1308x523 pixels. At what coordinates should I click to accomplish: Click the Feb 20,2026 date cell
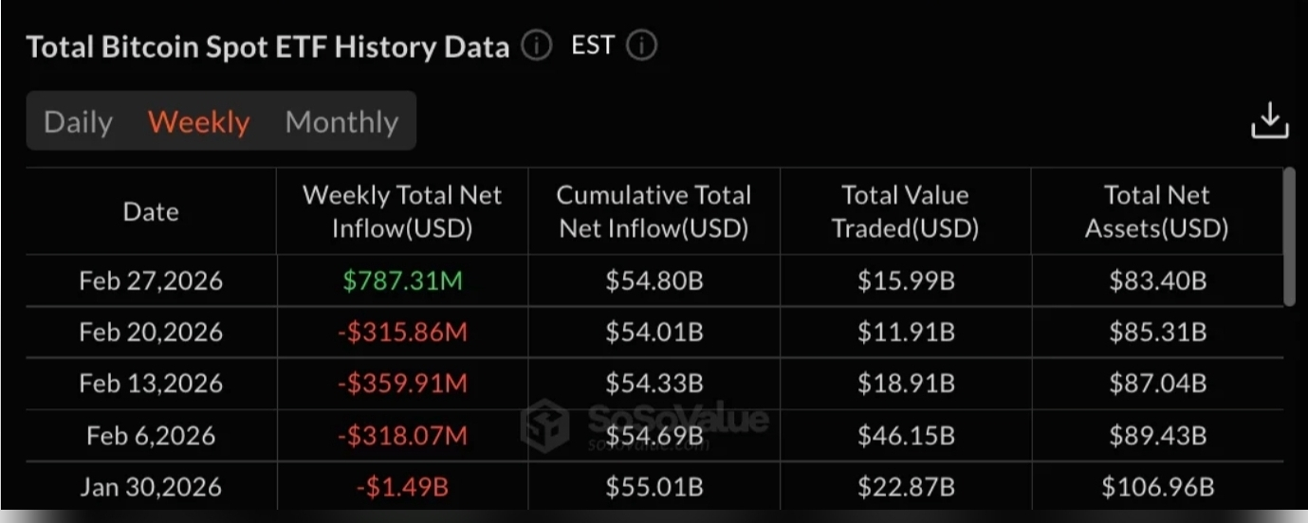point(151,333)
